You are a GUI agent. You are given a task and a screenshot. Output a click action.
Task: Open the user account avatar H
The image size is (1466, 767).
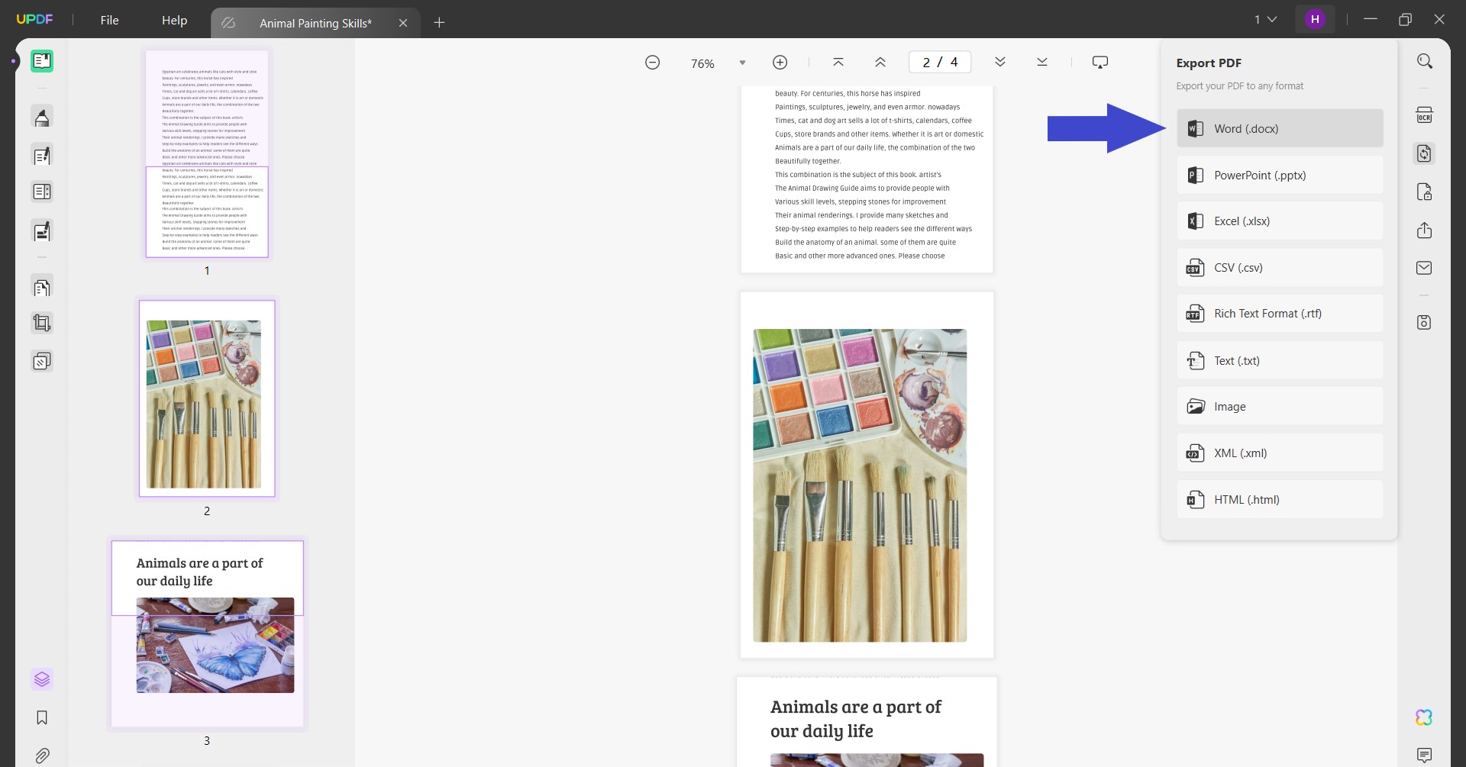click(1315, 20)
